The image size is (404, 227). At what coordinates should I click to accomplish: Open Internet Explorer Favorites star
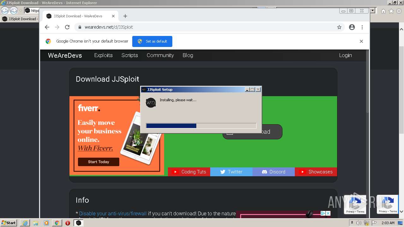click(x=391, y=11)
